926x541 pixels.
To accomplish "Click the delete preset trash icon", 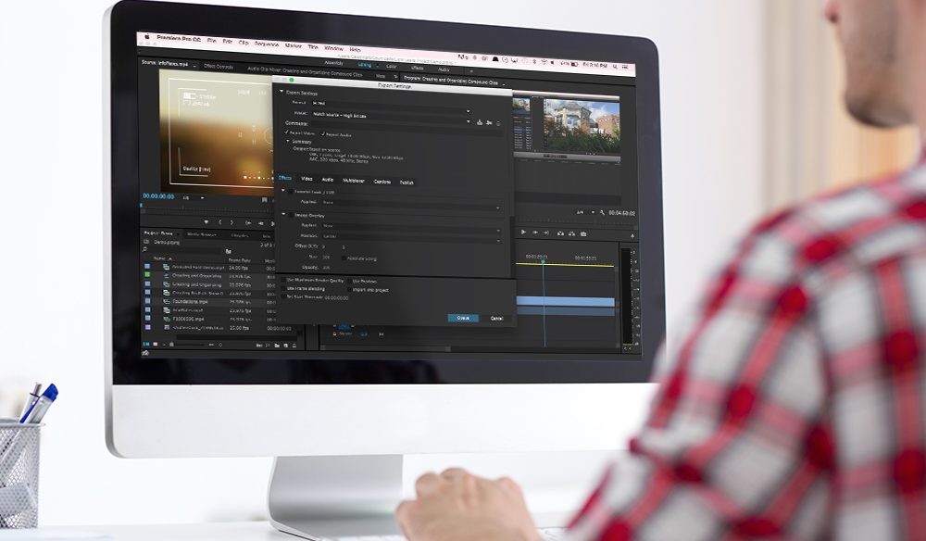I will click(x=498, y=122).
